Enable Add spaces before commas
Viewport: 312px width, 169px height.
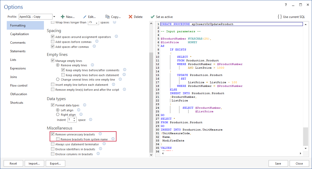pos(53,42)
